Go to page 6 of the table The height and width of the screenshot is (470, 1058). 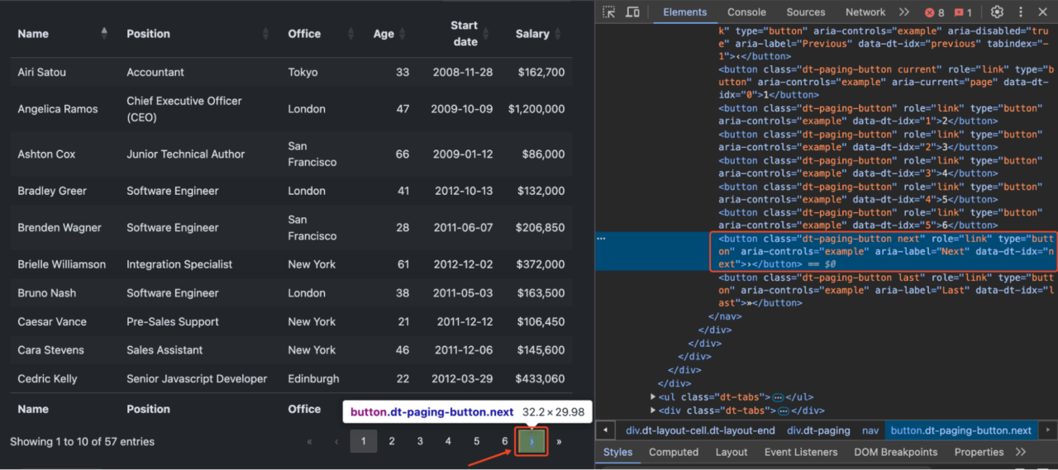(x=504, y=441)
